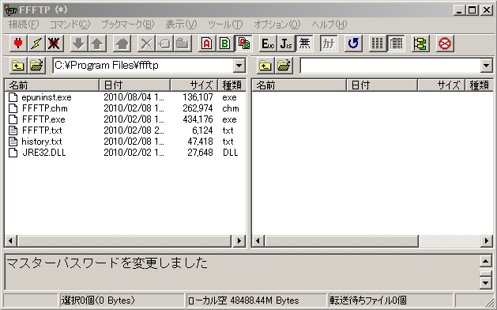Click log pane scroll up arrow

point(486,262)
